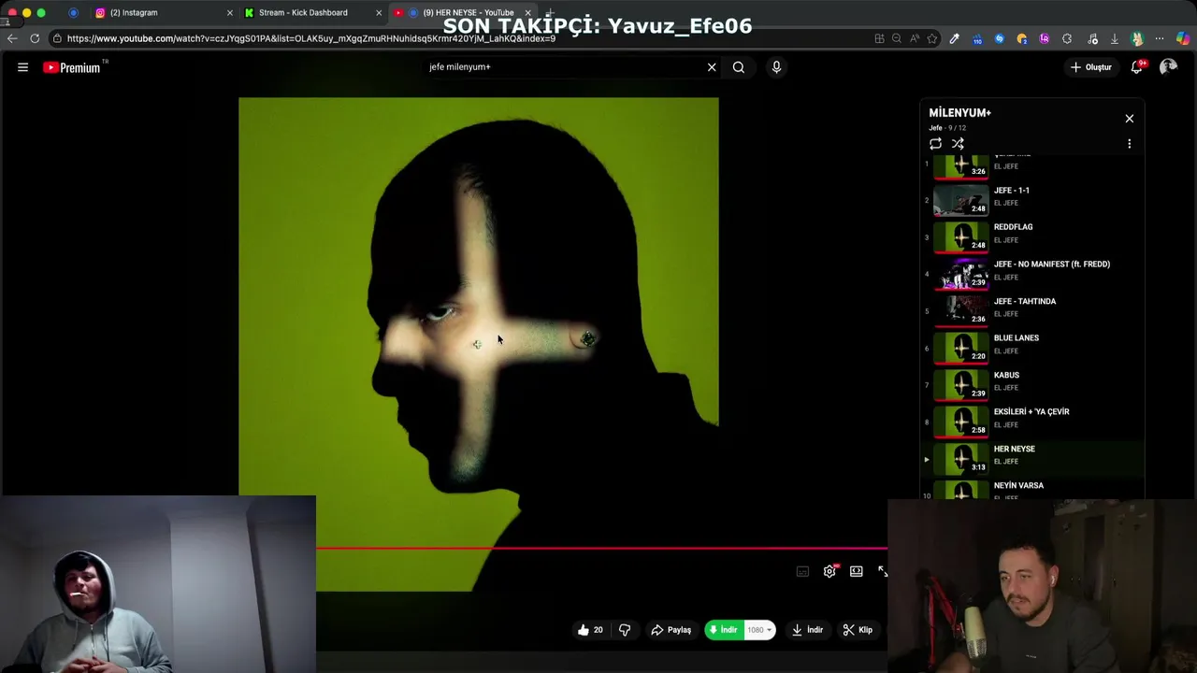Select REDDFLAG in the playlist
The width and height of the screenshot is (1197, 673).
click(x=1032, y=236)
